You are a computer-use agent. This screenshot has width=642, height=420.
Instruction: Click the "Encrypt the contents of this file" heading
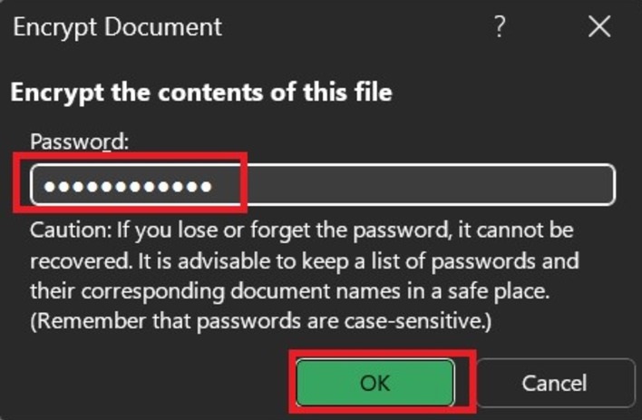click(201, 93)
